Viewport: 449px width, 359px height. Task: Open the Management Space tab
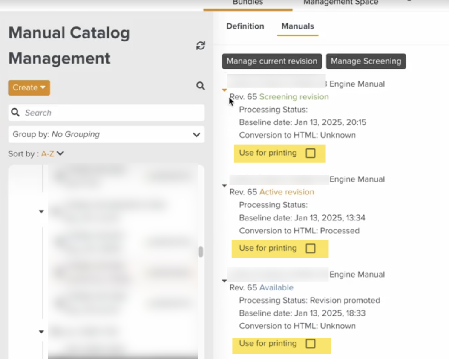click(340, 3)
